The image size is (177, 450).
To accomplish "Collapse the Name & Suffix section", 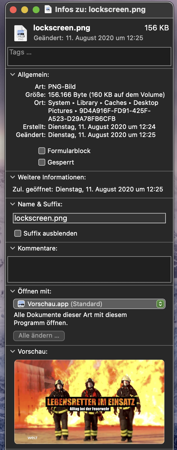I will pos(13,204).
